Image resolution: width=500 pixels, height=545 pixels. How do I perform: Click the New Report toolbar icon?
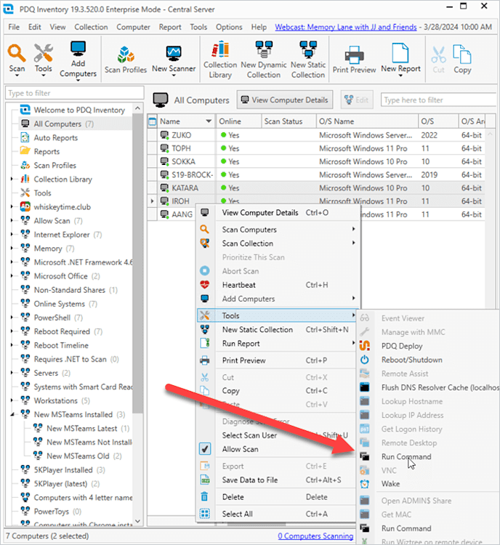point(400,53)
